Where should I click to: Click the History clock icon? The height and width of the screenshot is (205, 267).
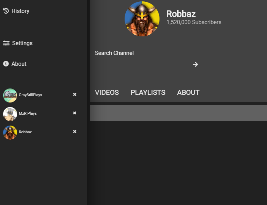click(x=6, y=11)
